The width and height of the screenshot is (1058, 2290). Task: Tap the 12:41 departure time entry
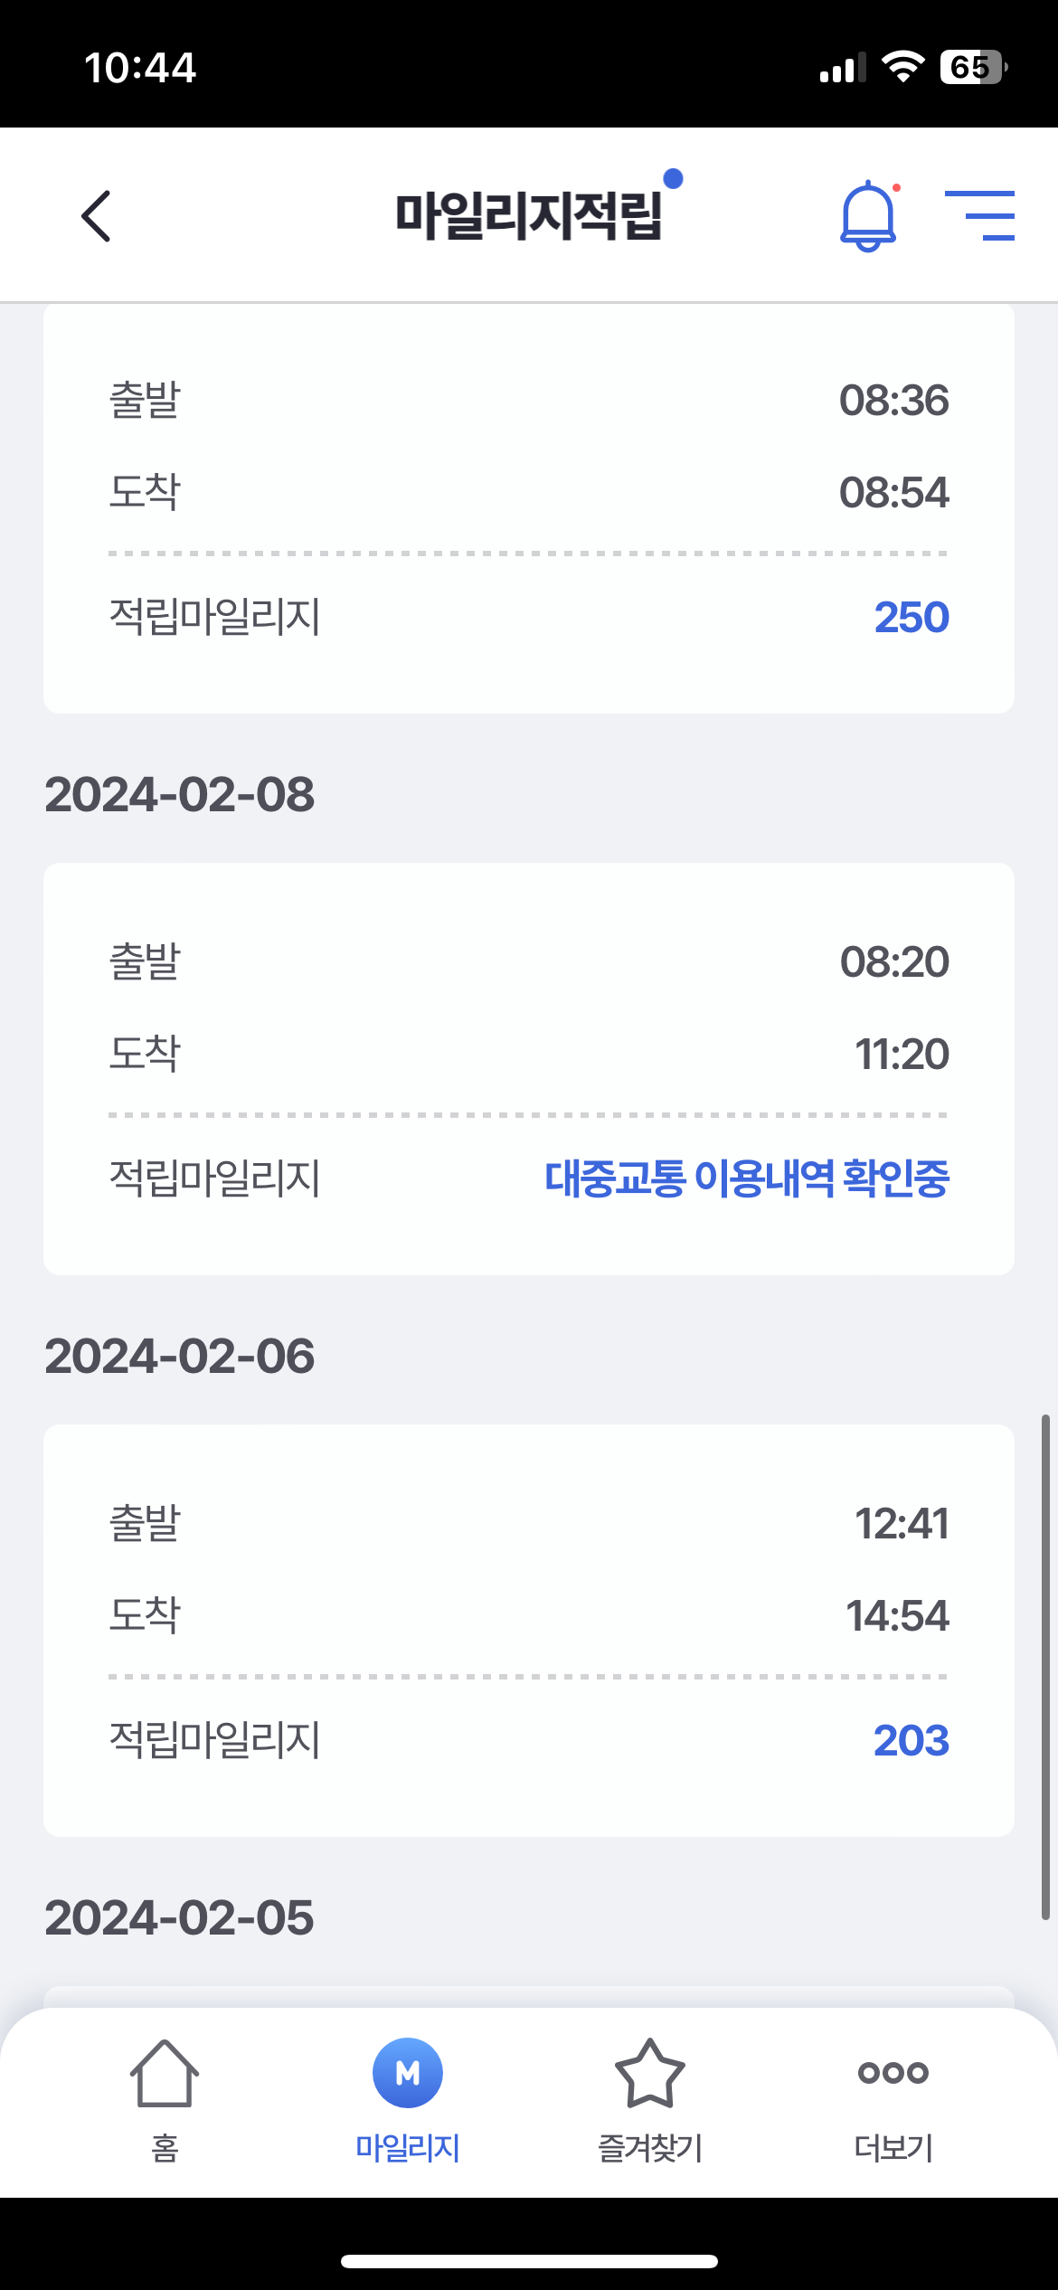(902, 1524)
